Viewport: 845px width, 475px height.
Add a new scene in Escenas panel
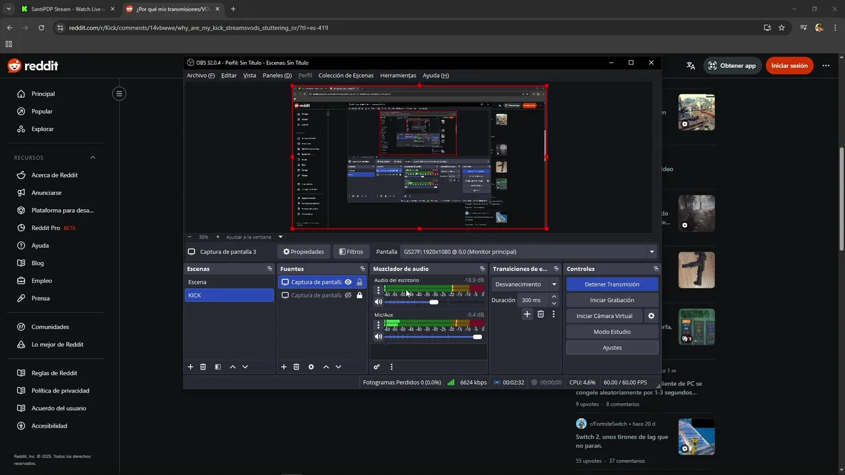coord(190,367)
